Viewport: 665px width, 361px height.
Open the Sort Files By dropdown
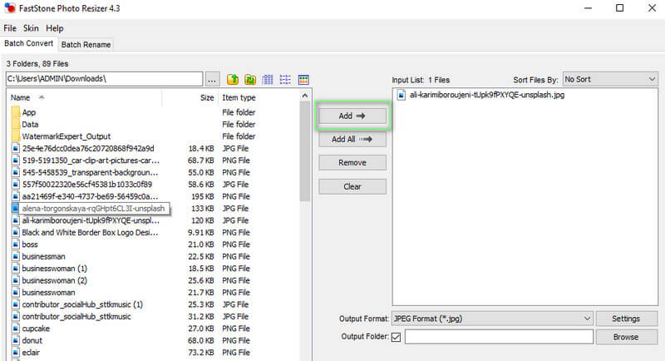[609, 79]
